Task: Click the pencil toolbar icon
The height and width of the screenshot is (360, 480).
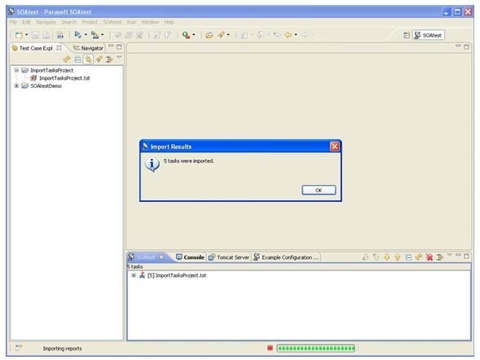Action: pos(221,35)
